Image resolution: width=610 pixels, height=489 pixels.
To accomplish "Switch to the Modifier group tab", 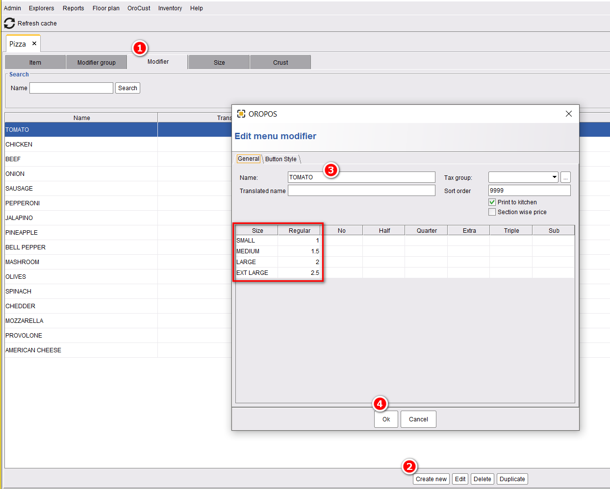I will (x=97, y=62).
